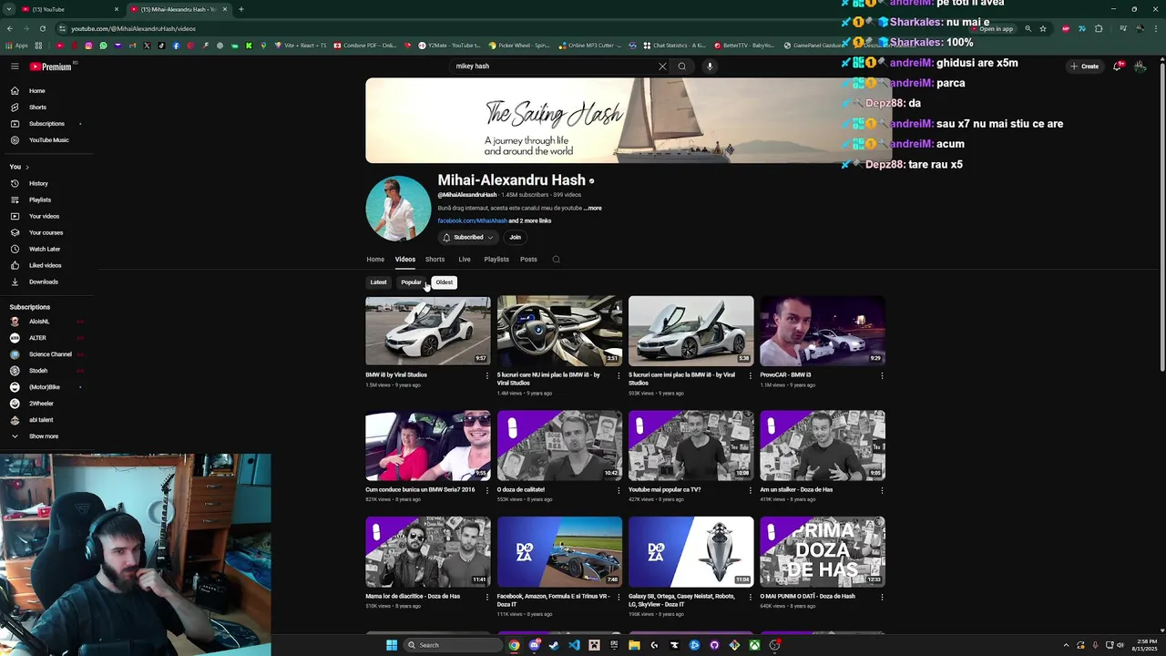Open the Windows Start menu
The height and width of the screenshot is (656, 1166).
[x=392, y=645]
